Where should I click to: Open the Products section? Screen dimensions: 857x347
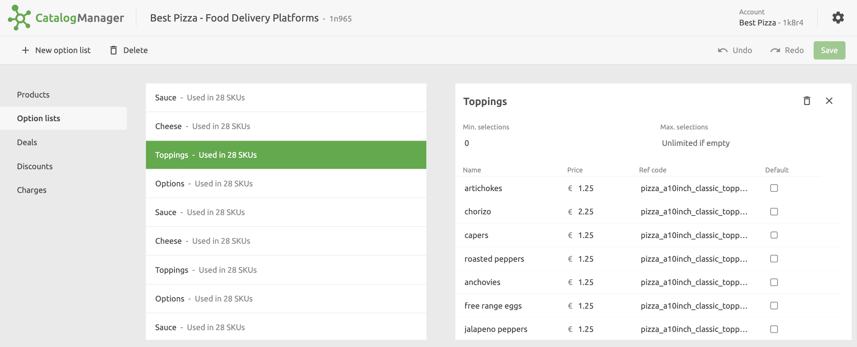click(33, 94)
